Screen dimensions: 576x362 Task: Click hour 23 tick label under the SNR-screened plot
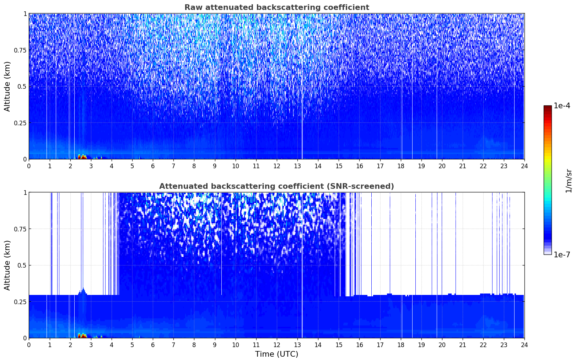504,345
